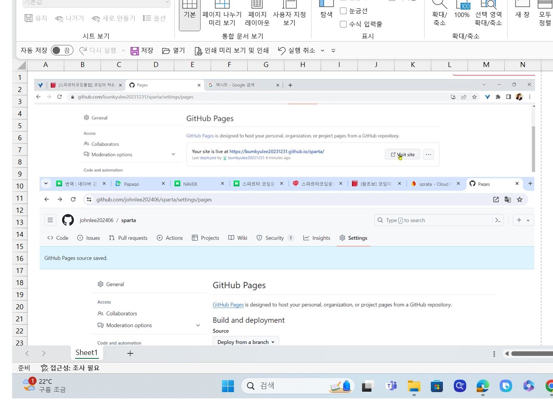553x415 pixels.
Task: Switch to the 기본 (Normal) workbook view
Action: point(190,15)
